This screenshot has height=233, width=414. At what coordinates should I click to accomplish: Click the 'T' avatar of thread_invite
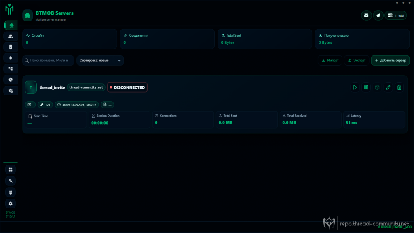[x=31, y=87]
